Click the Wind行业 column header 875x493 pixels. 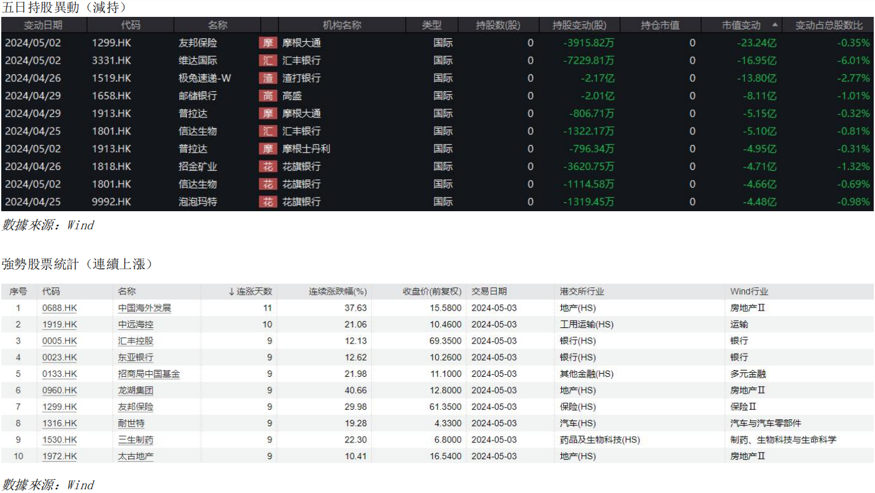tap(749, 292)
